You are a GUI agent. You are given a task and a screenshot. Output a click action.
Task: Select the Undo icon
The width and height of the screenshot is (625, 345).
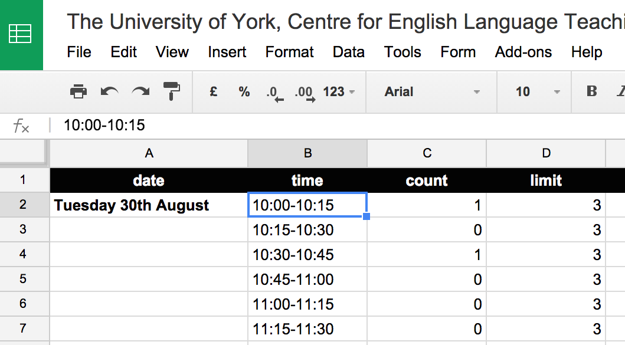tap(109, 91)
